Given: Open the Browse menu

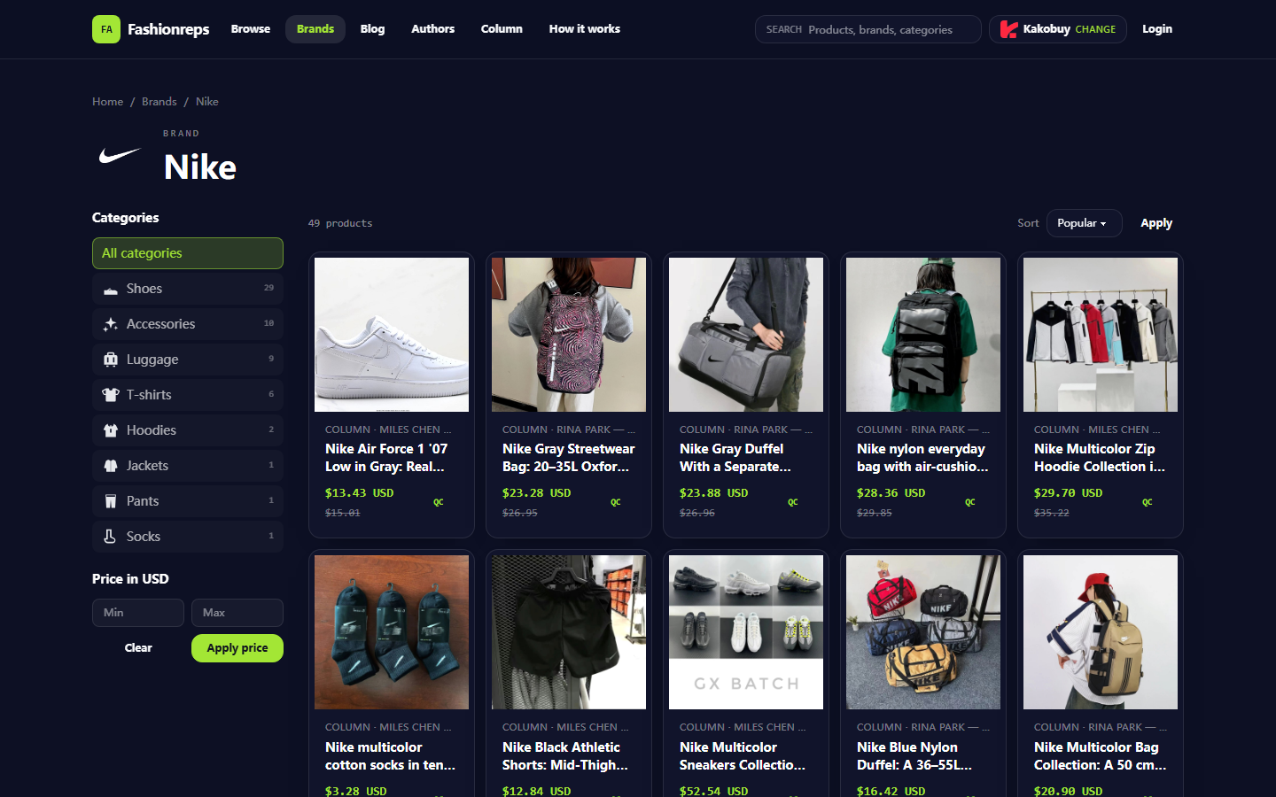Looking at the screenshot, I should tap(251, 29).
